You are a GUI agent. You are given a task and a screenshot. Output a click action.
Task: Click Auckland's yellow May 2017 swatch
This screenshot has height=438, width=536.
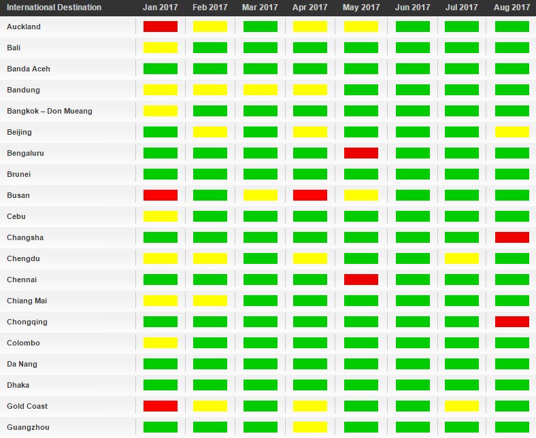[x=361, y=27]
